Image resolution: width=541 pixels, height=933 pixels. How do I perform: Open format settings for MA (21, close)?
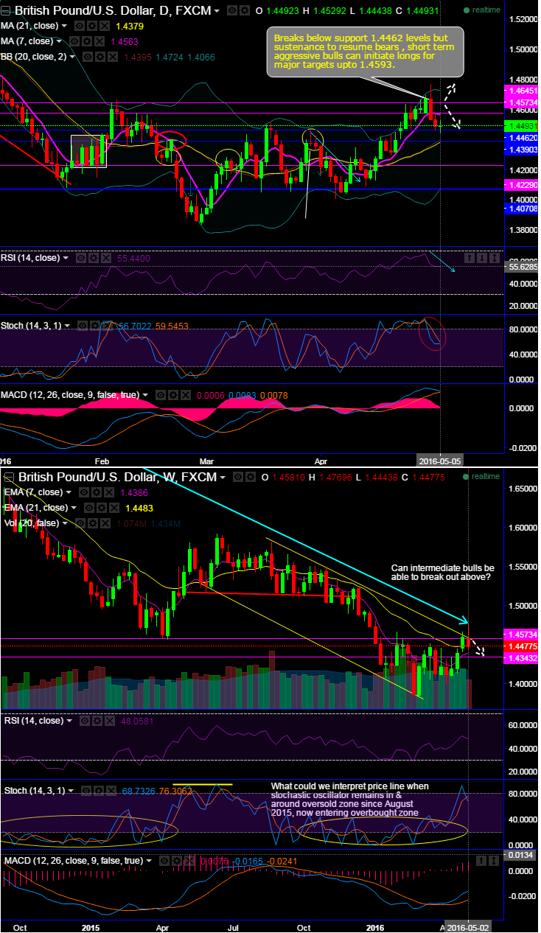[92, 26]
